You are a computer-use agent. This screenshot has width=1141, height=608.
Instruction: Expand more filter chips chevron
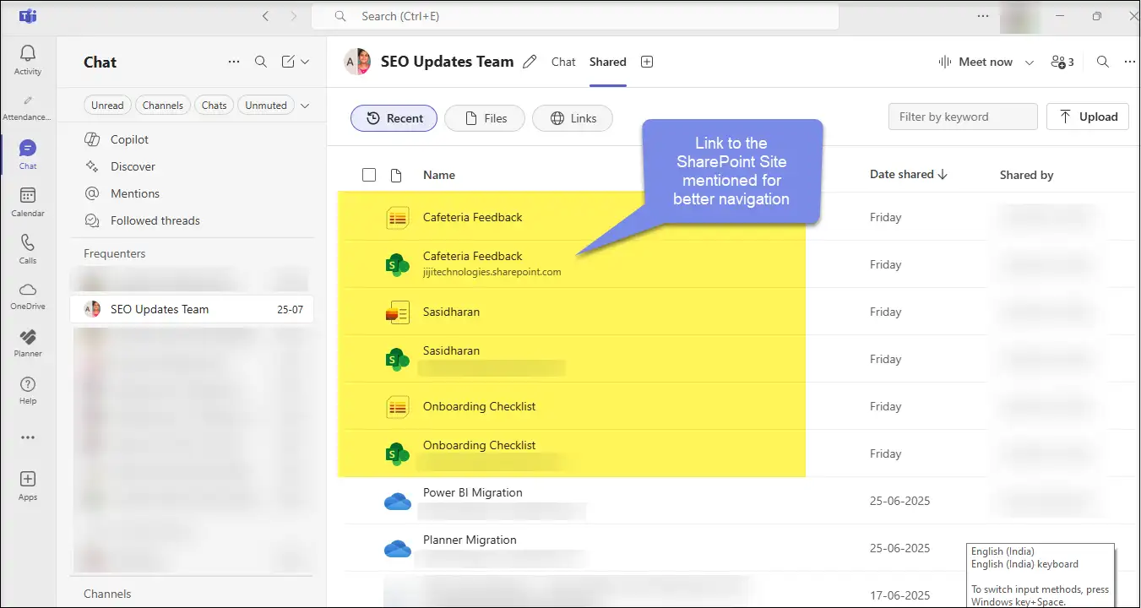305,106
